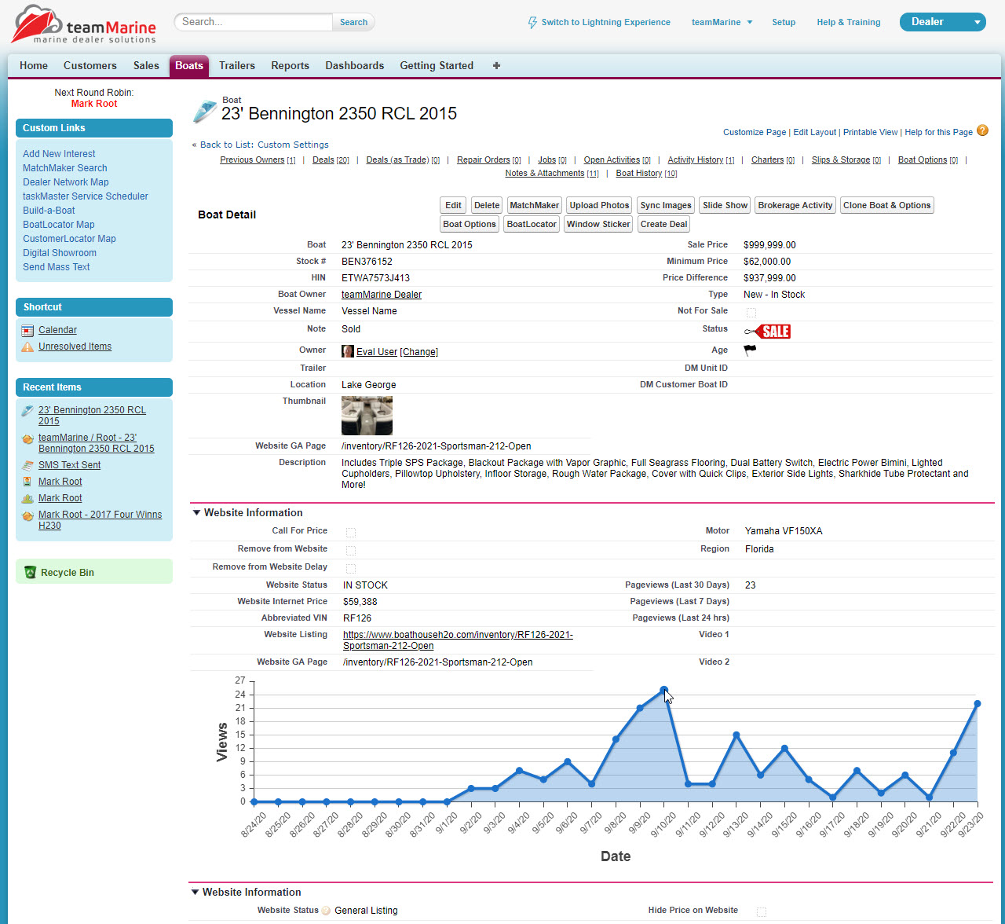Image resolution: width=1005 pixels, height=924 pixels.
Task: Open the Recycle Bin
Action: pyautogui.click(x=68, y=572)
